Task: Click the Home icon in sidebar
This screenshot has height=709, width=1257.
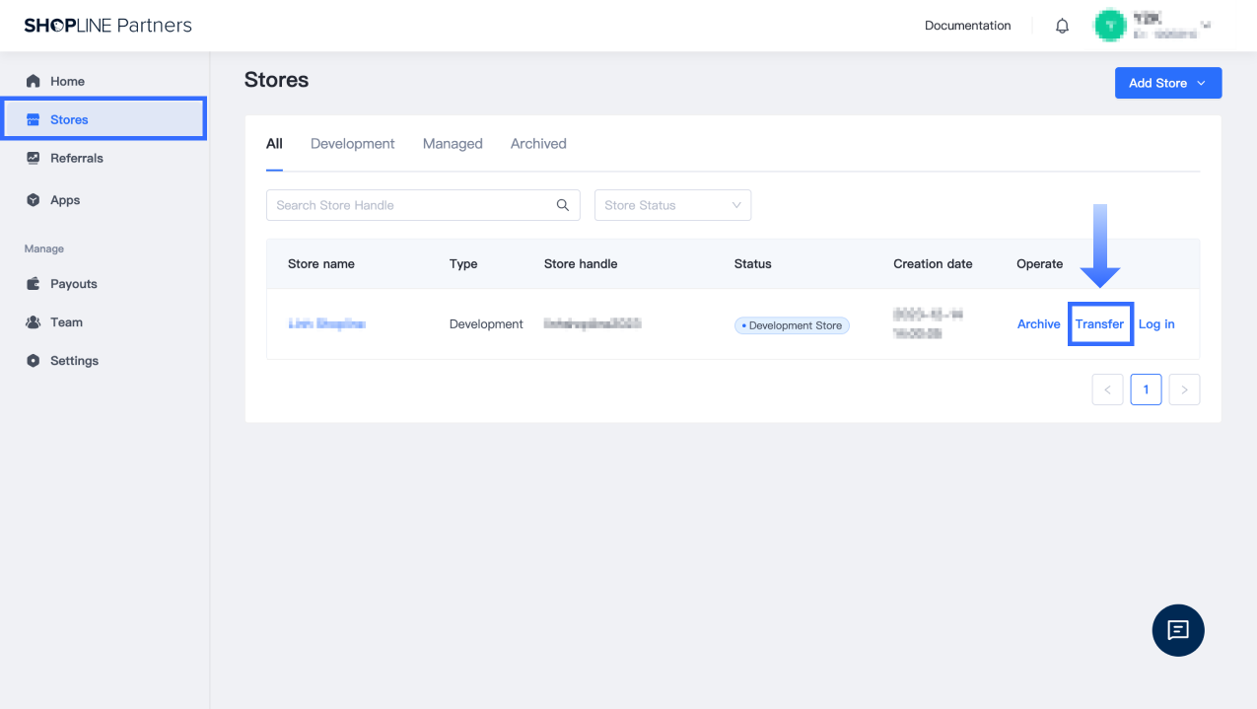Action: (x=34, y=81)
